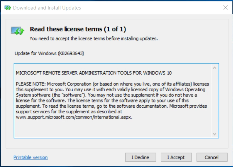Click the Download and Install Updates title text
This screenshot has height=167, width=233.
(47, 8)
